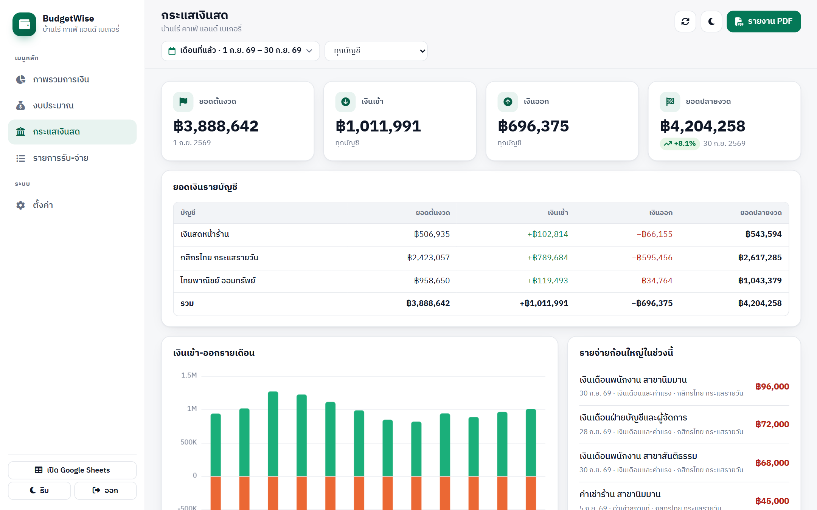This screenshot has height=510, width=817.
Task: Click the ไทยพาณิชย์ ออมทรัพย์ account row name
Action: 218,281
